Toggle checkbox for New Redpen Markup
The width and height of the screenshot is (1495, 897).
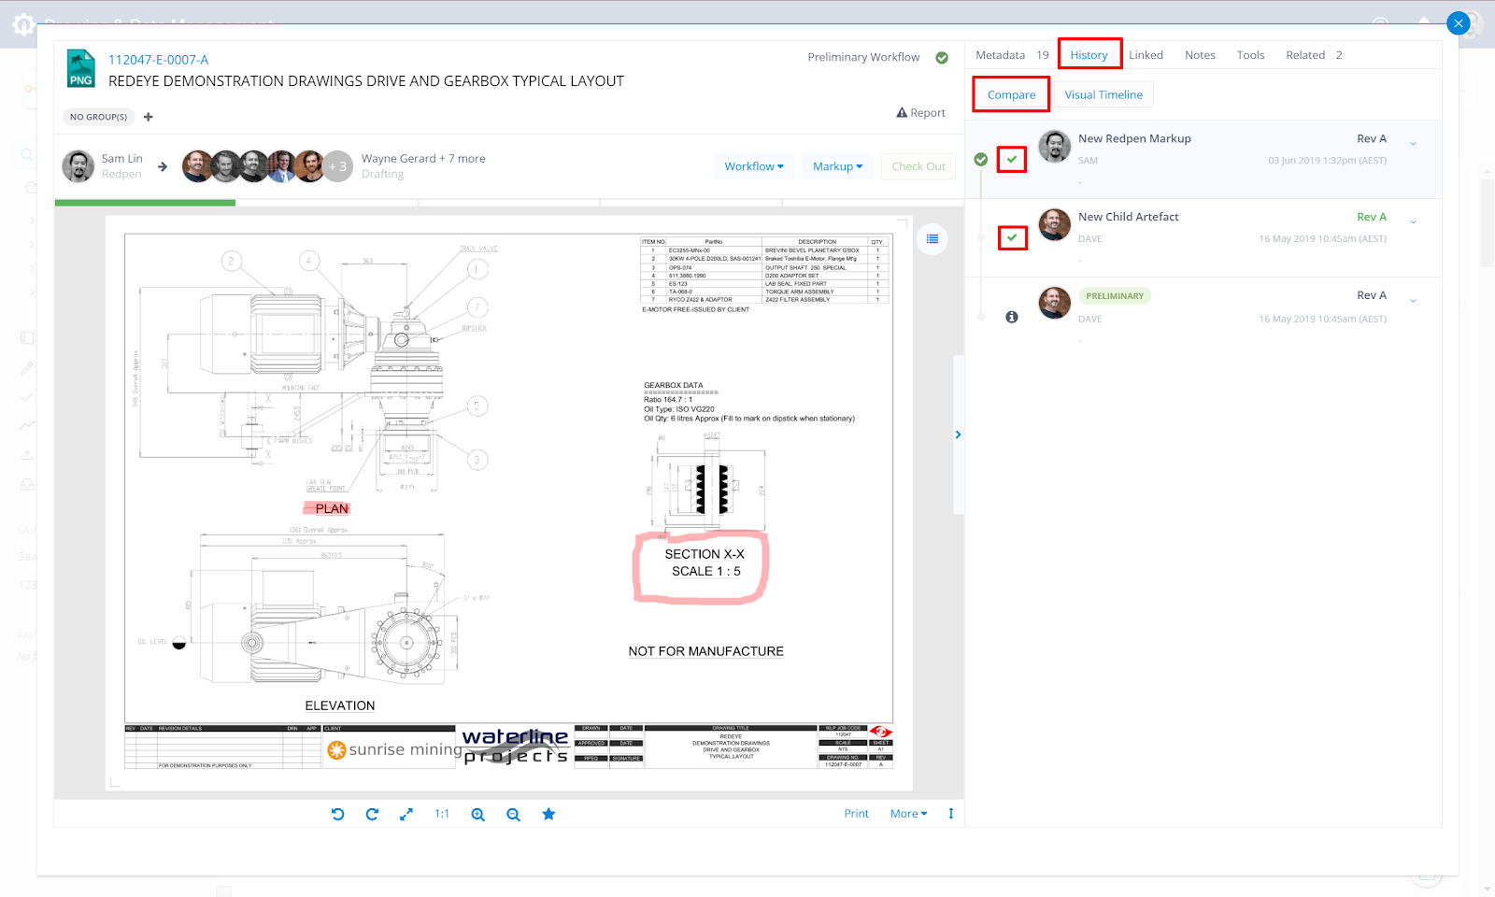point(1012,160)
